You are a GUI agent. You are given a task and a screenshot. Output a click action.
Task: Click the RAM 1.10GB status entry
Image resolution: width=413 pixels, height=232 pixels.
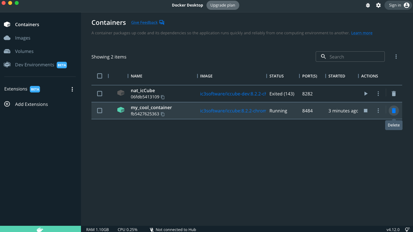point(97,229)
